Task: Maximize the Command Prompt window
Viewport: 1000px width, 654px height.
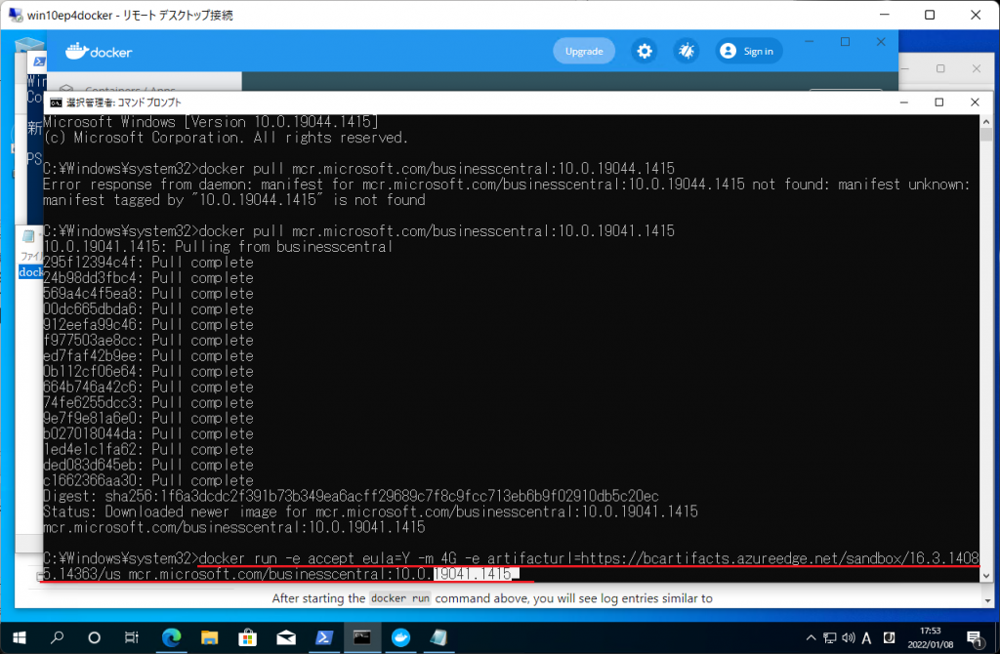Action: click(938, 102)
